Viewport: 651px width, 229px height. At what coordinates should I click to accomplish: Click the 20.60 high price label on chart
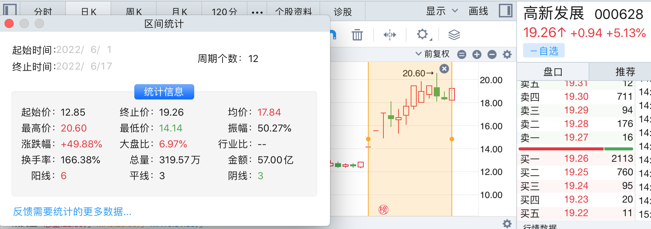(414, 73)
